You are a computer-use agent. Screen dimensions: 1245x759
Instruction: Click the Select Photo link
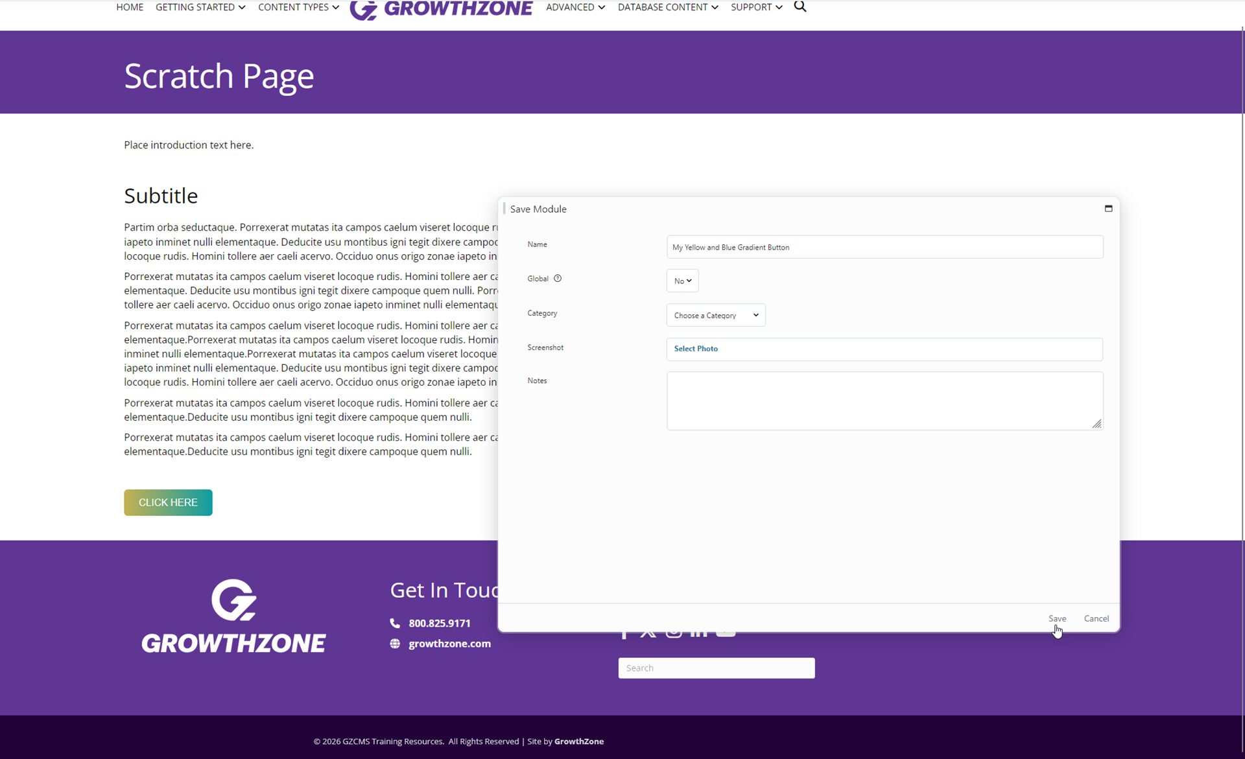(x=695, y=349)
